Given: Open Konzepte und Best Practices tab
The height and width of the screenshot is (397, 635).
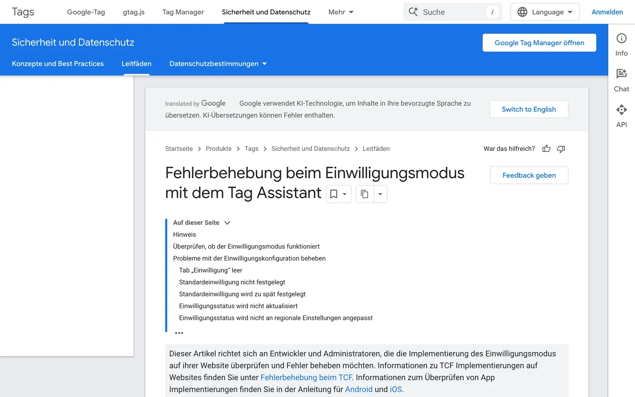Looking at the screenshot, I should point(58,64).
